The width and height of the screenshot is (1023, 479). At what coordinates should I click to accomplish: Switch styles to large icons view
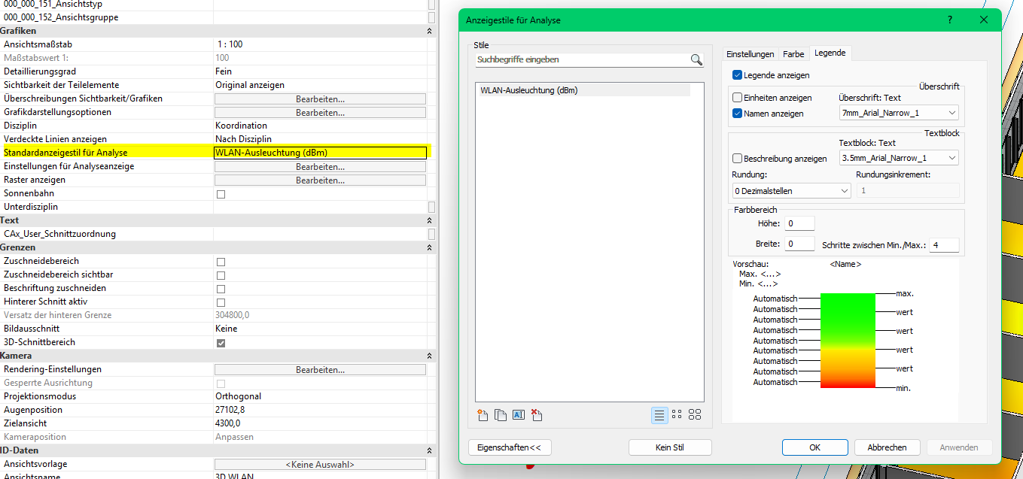(695, 415)
